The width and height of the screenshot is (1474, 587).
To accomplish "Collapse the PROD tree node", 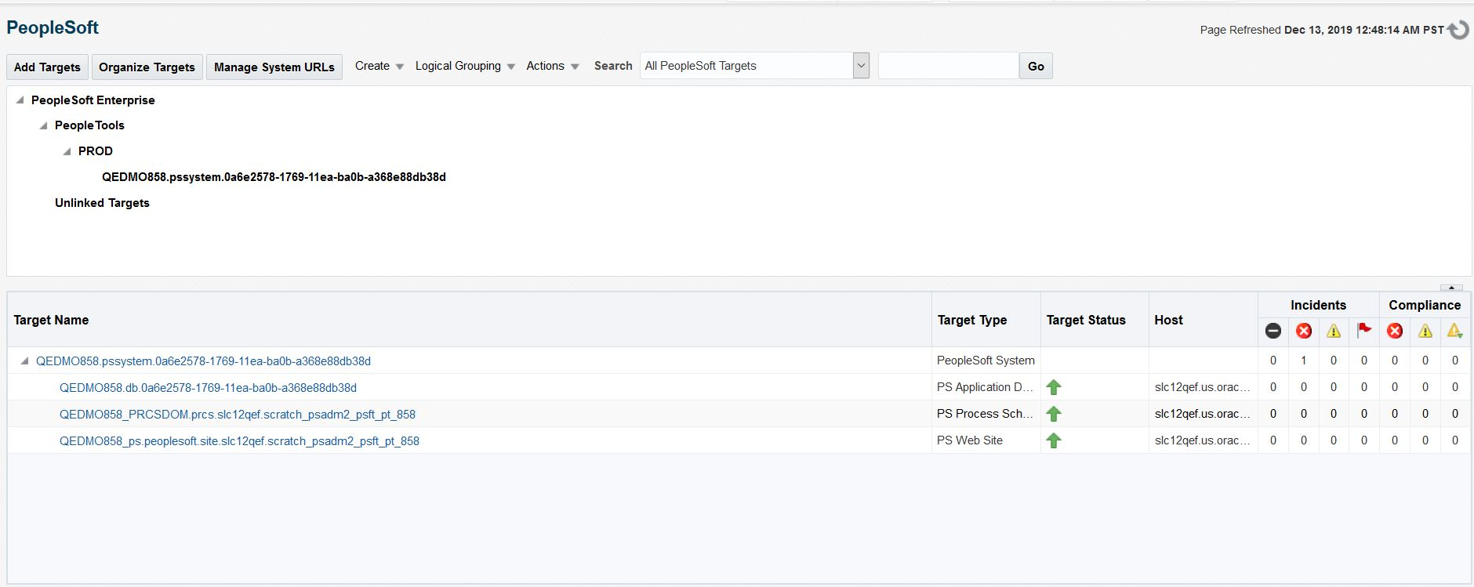I will (67, 151).
